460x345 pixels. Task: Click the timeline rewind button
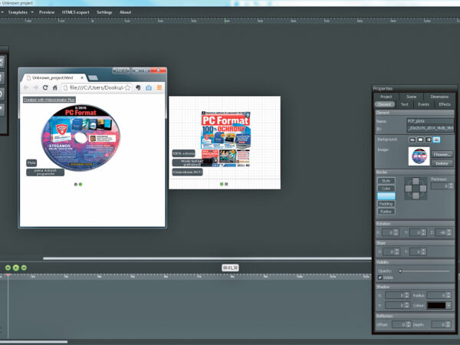8,267
